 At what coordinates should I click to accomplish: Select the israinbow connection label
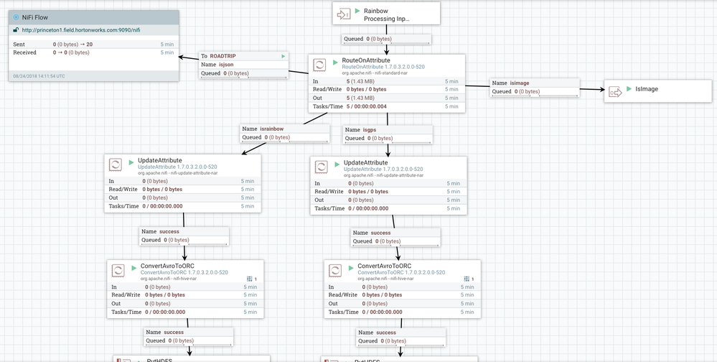285,133
